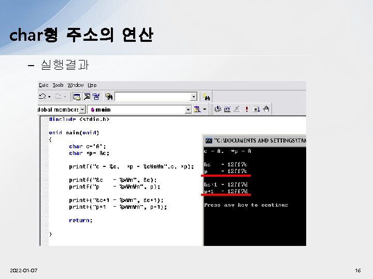373x279 pixels.
Task: Open the WizardBar actions dropdown arrow
Action: click(205, 110)
